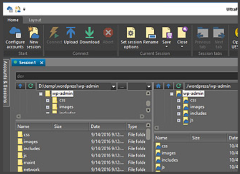The width and height of the screenshot is (240, 174).
Task: Click quick access new session icon in title bar
Action: (x=18, y=9)
